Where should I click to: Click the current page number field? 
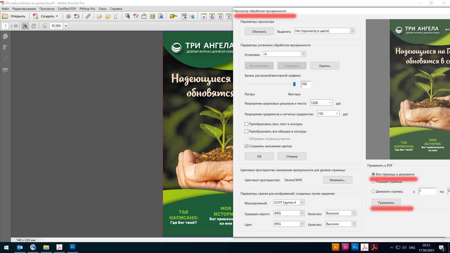[5, 26]
